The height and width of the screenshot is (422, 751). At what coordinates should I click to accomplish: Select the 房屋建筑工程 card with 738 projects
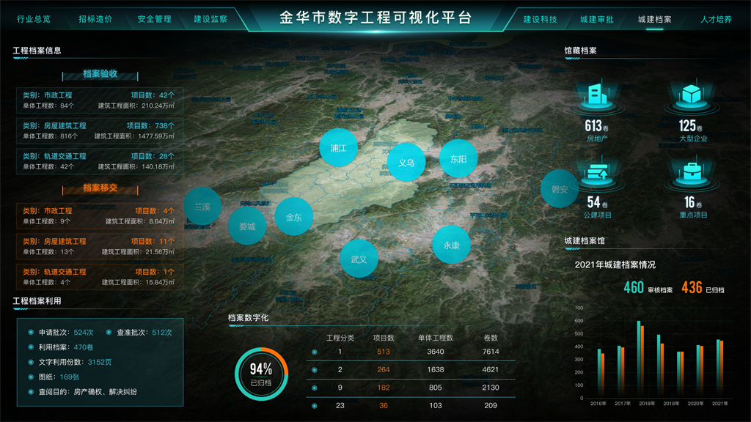click(99, 130)
